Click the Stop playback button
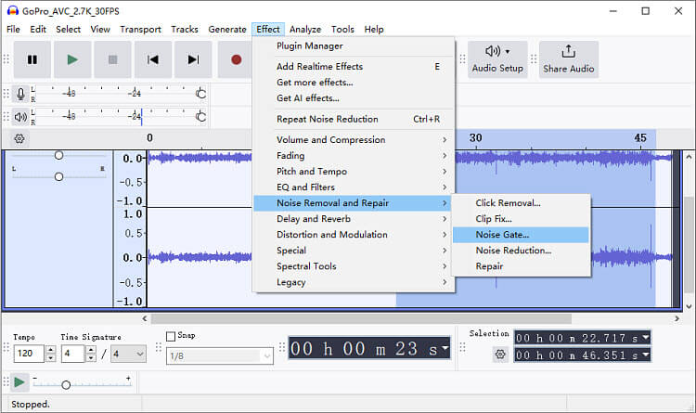Viewport: 696px width, 413px height. pos(112,59)
